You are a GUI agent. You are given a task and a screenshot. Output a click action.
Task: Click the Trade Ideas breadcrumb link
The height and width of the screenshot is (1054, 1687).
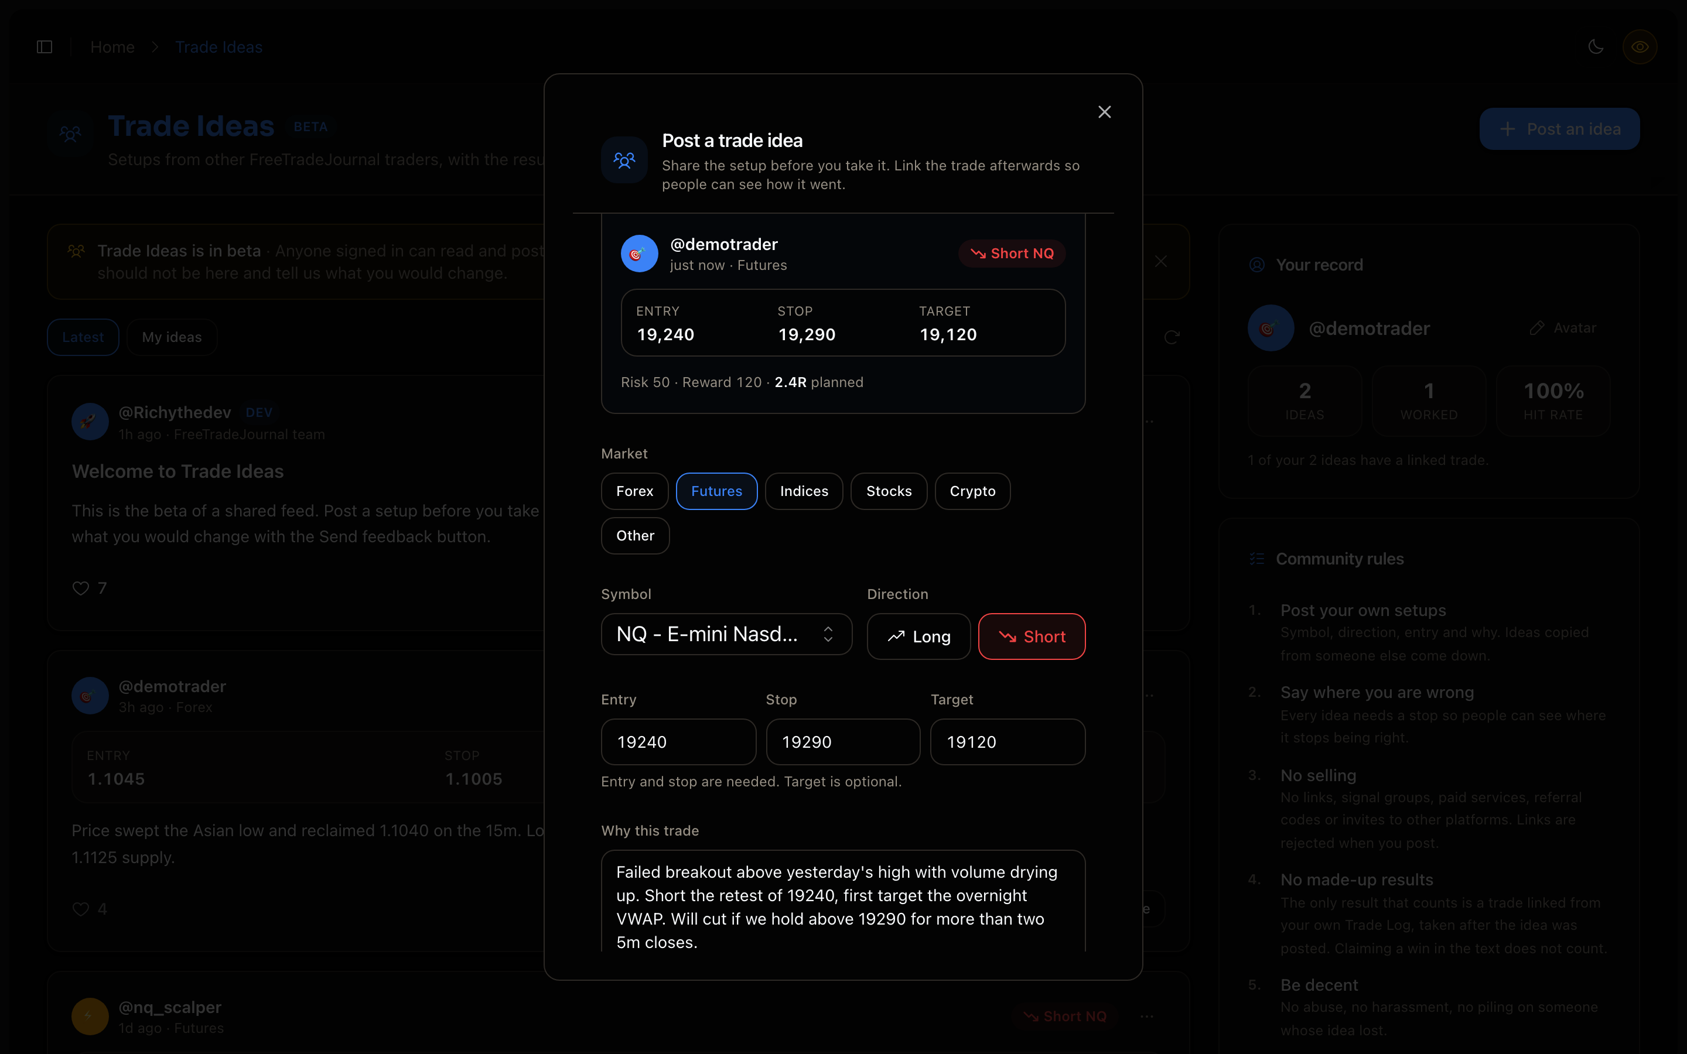[x=219, y=47]
